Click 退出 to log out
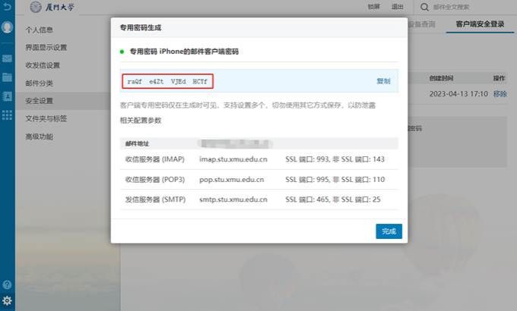517x311 pixels. point(397,7)
